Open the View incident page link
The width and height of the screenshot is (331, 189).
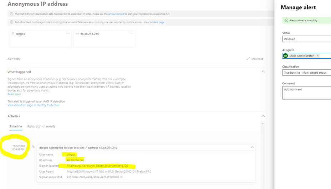point(154,22)
